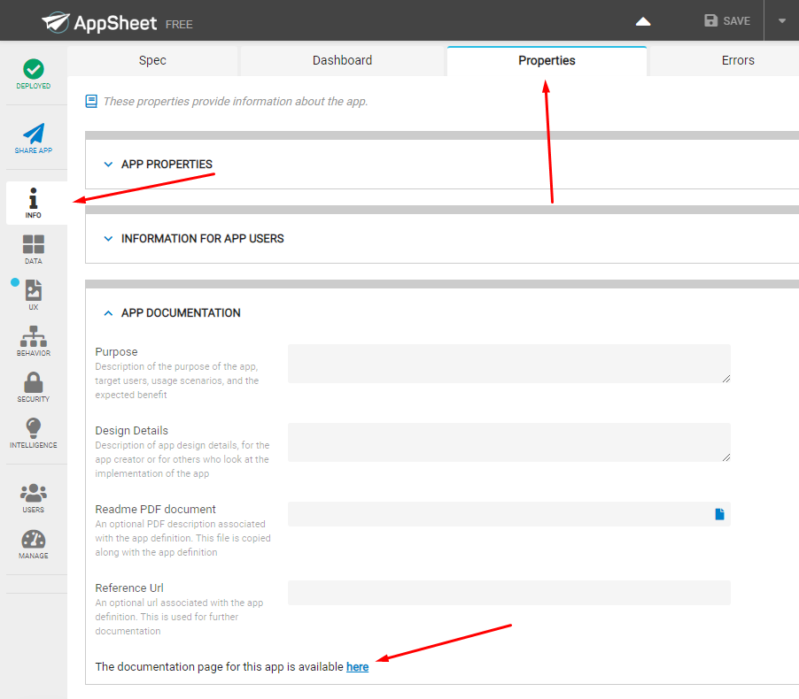Click the Deployed status check icon
The image size is (799, 699).
point(33,69)
